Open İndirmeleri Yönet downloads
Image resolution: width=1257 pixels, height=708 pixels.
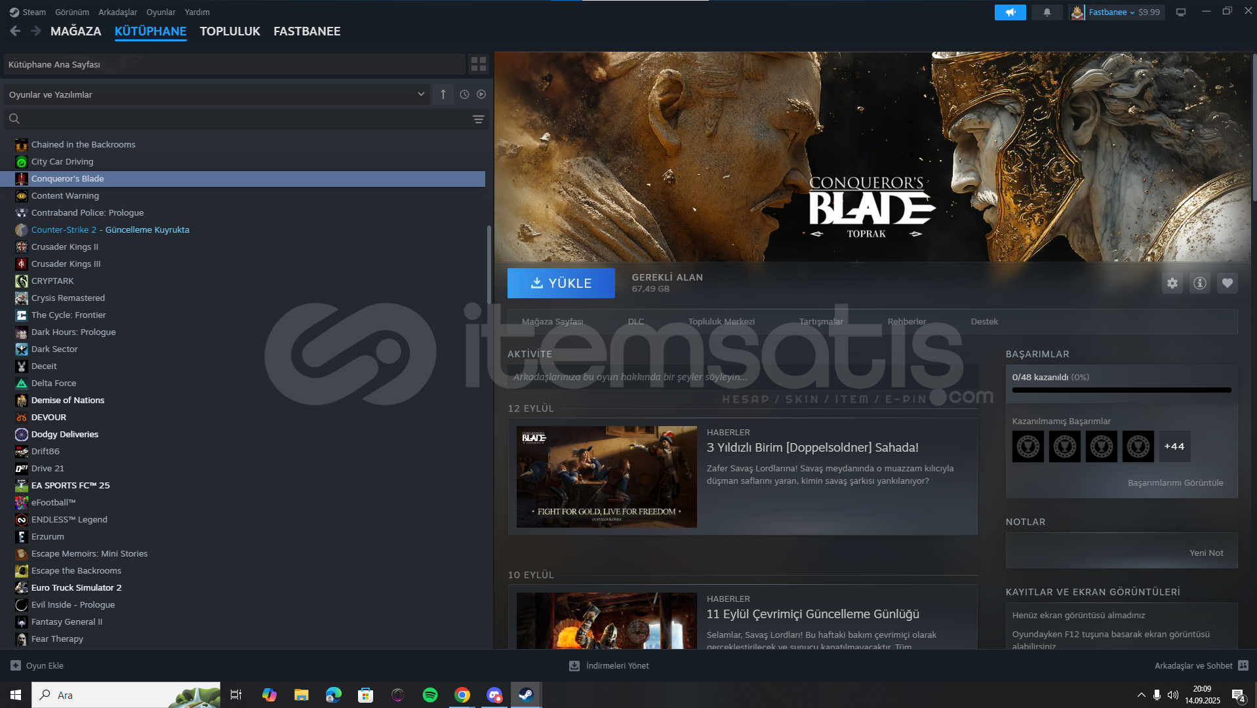click(x=609, y=666)
